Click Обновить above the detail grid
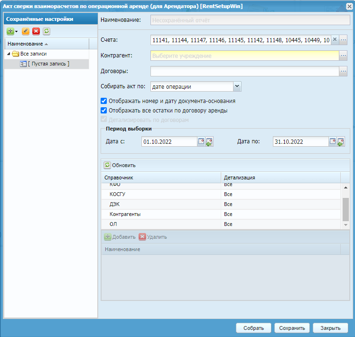This screenshot has width=355, height=337. pyautogui.click(x=120, y=165)
